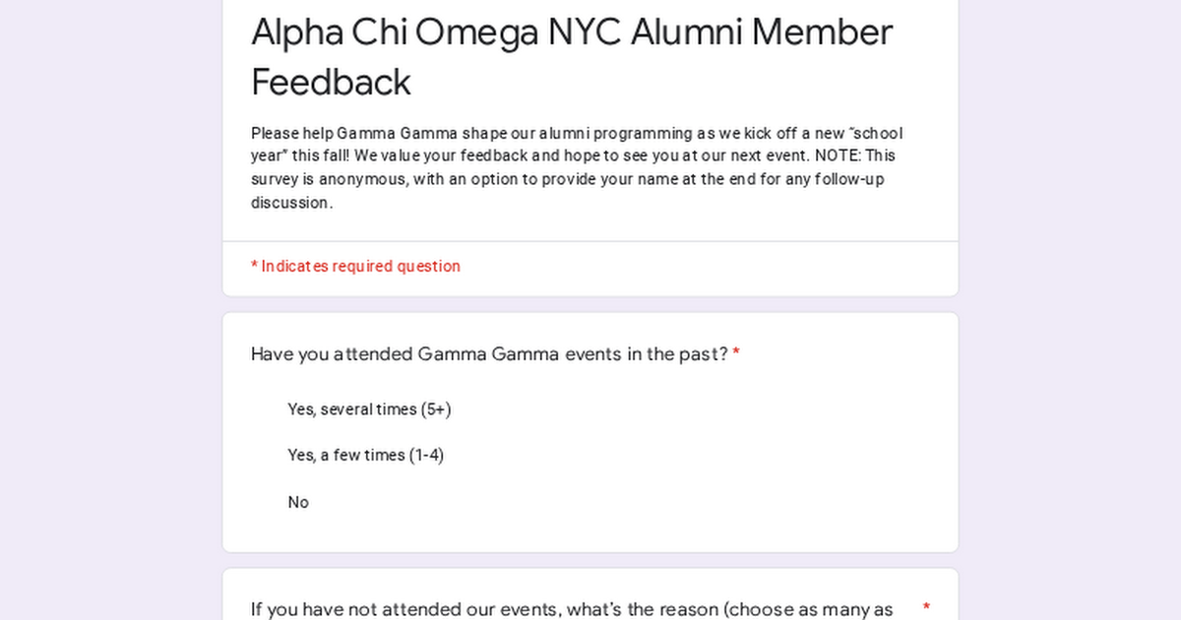Click the 'Have you attended Gamma Gamma events' question
The height and width of the screenshot is (620, 1181).
[489, 354]
